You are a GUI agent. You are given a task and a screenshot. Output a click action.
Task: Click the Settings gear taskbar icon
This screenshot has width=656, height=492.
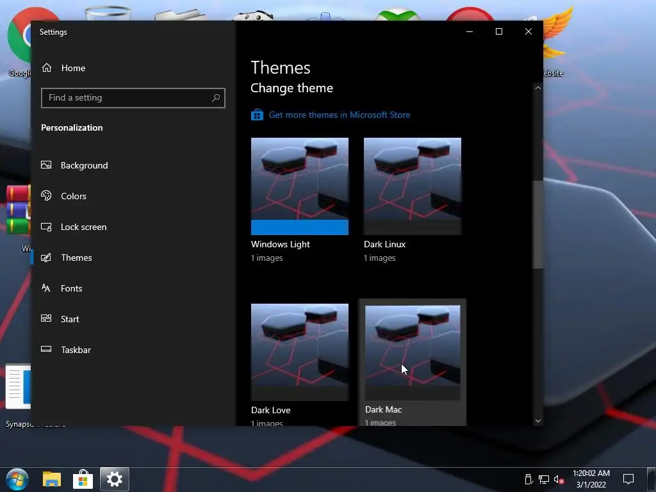click(114, 479)
